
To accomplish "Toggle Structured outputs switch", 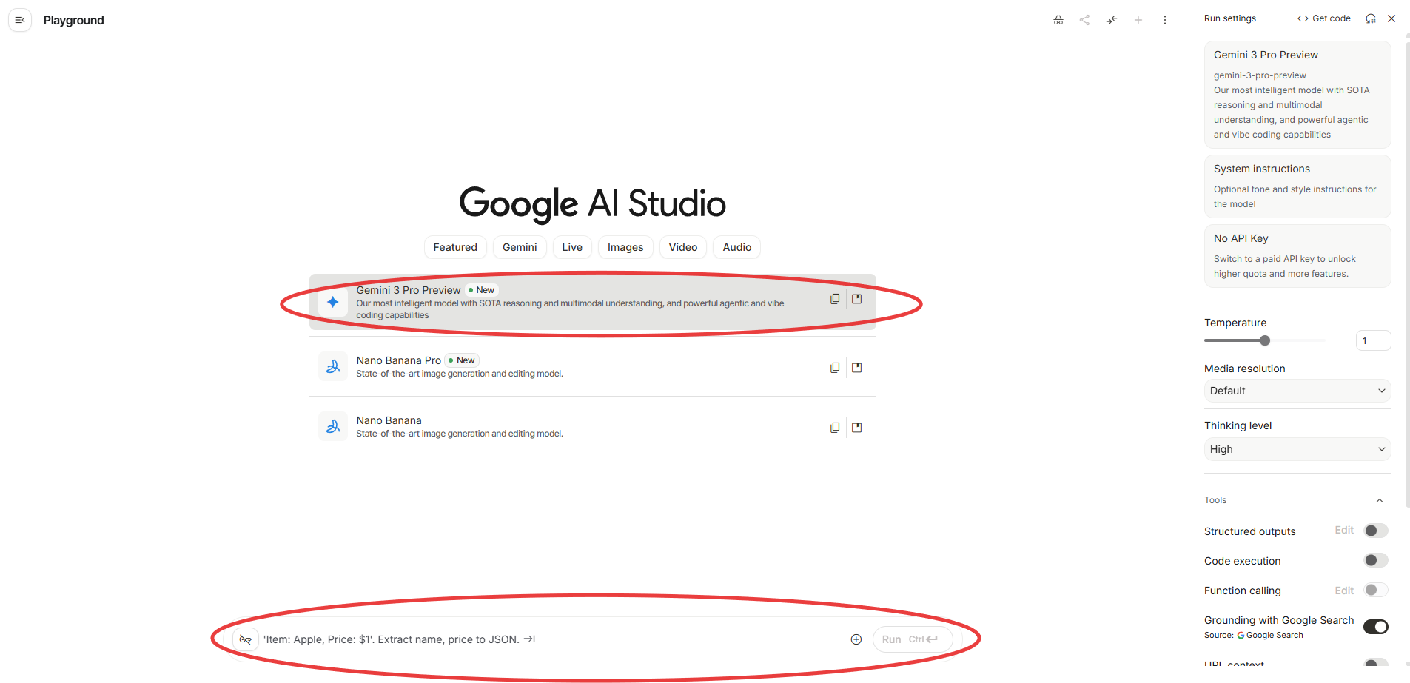I will click(x=1376, y=531).
